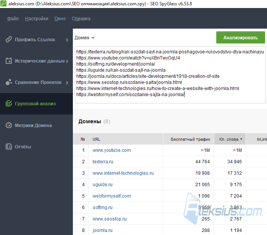Click the Домены (8) heading

pos(94,121)
